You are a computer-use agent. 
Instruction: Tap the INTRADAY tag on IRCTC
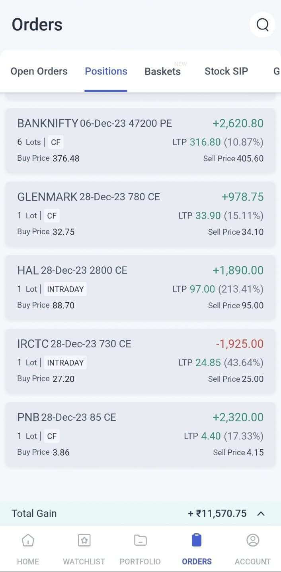(65, 363)
